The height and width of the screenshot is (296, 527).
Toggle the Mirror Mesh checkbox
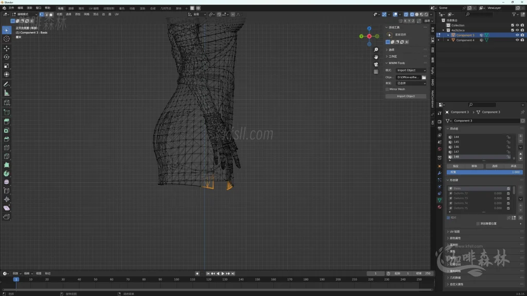[387, 89]
